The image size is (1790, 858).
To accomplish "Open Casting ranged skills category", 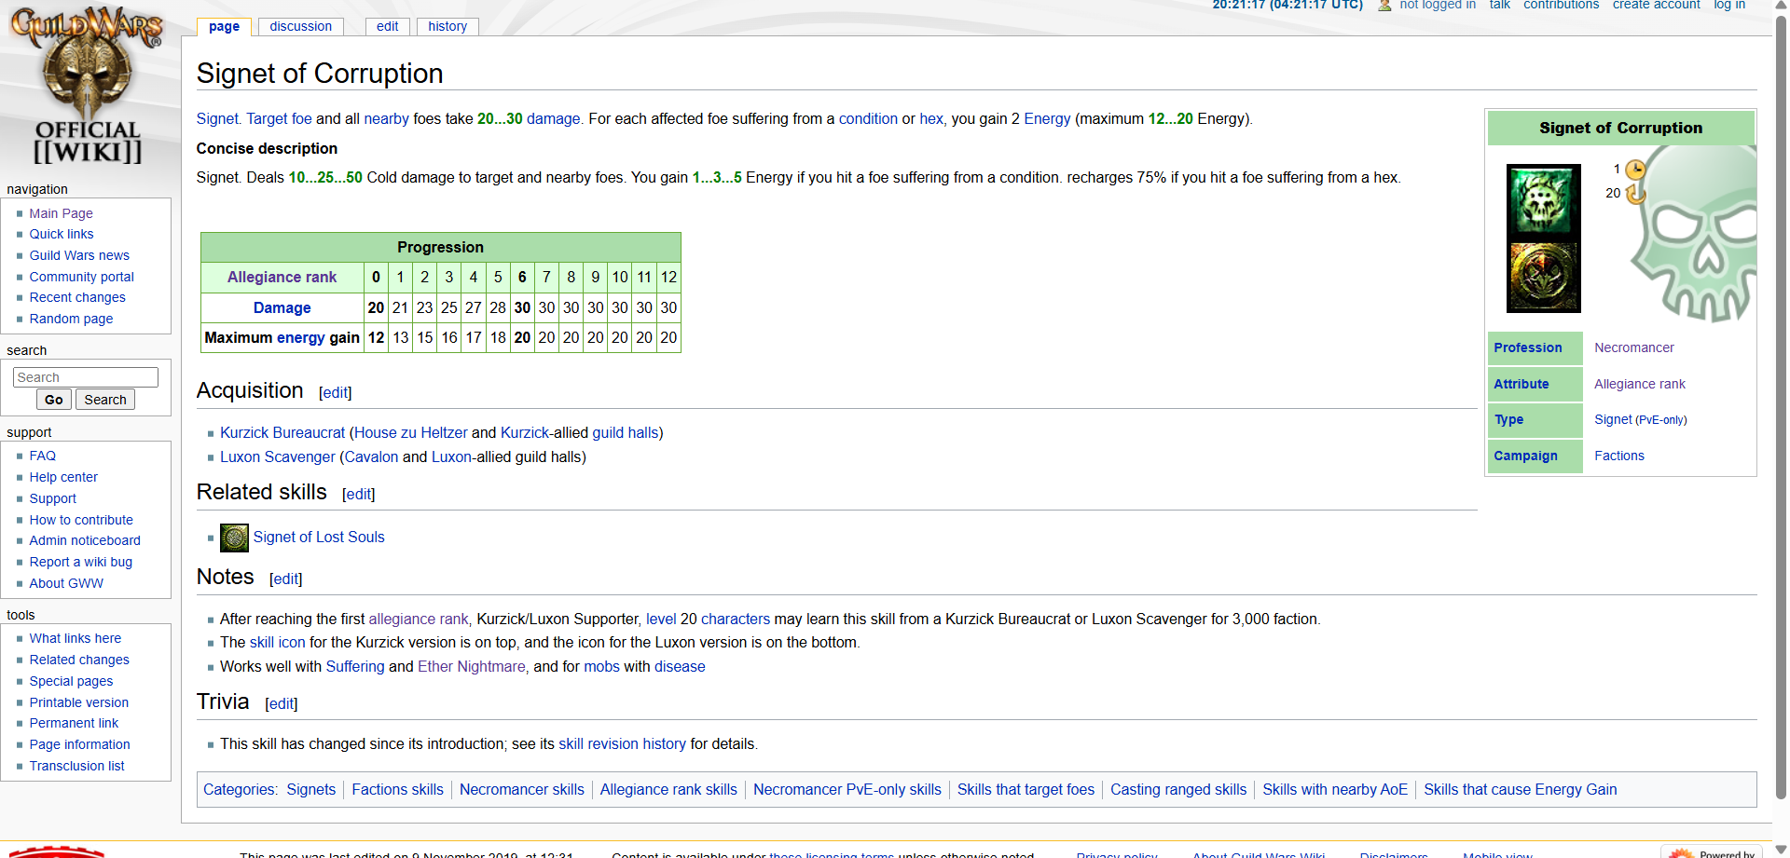I will pyautogui.click(x=1178, y=789).
